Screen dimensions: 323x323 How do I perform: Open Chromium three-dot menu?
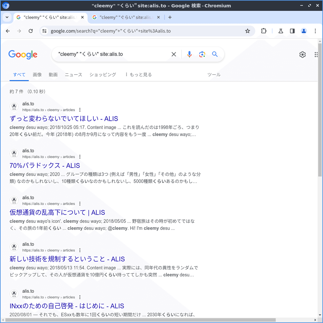click(x=315, y=31)
